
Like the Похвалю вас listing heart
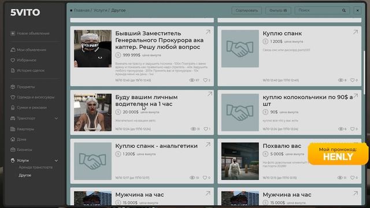click(352, 177)
